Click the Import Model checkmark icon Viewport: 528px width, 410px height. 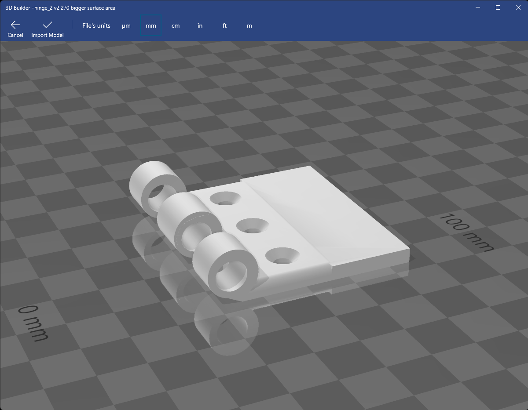(48, 25)
